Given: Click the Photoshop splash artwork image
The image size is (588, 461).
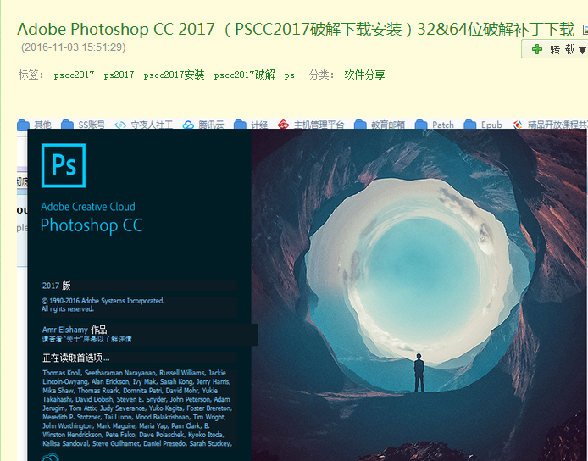Looking at the screenshot, I should point(419,295).
